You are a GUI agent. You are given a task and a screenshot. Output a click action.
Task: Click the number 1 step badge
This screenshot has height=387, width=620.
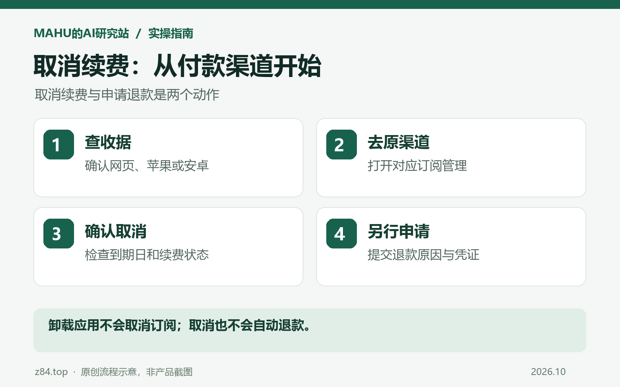click(x=59, y=144)
